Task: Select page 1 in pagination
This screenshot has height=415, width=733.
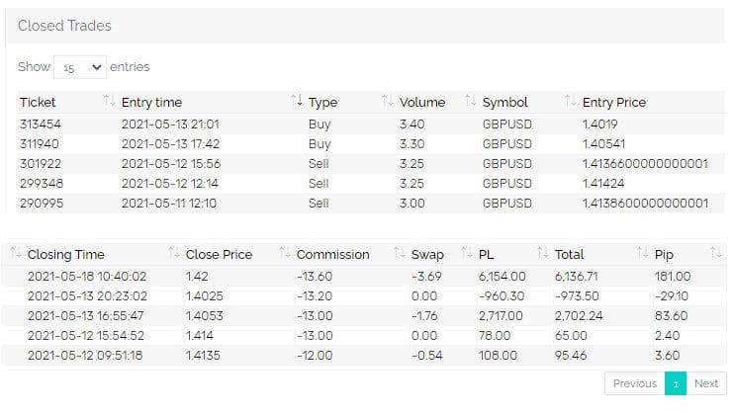Action: pyautogui.click(x=676, y=383)
